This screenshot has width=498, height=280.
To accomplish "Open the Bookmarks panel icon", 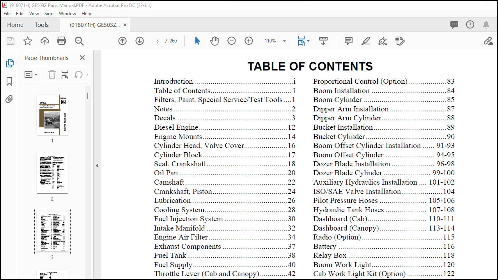I will click(9, 81).
